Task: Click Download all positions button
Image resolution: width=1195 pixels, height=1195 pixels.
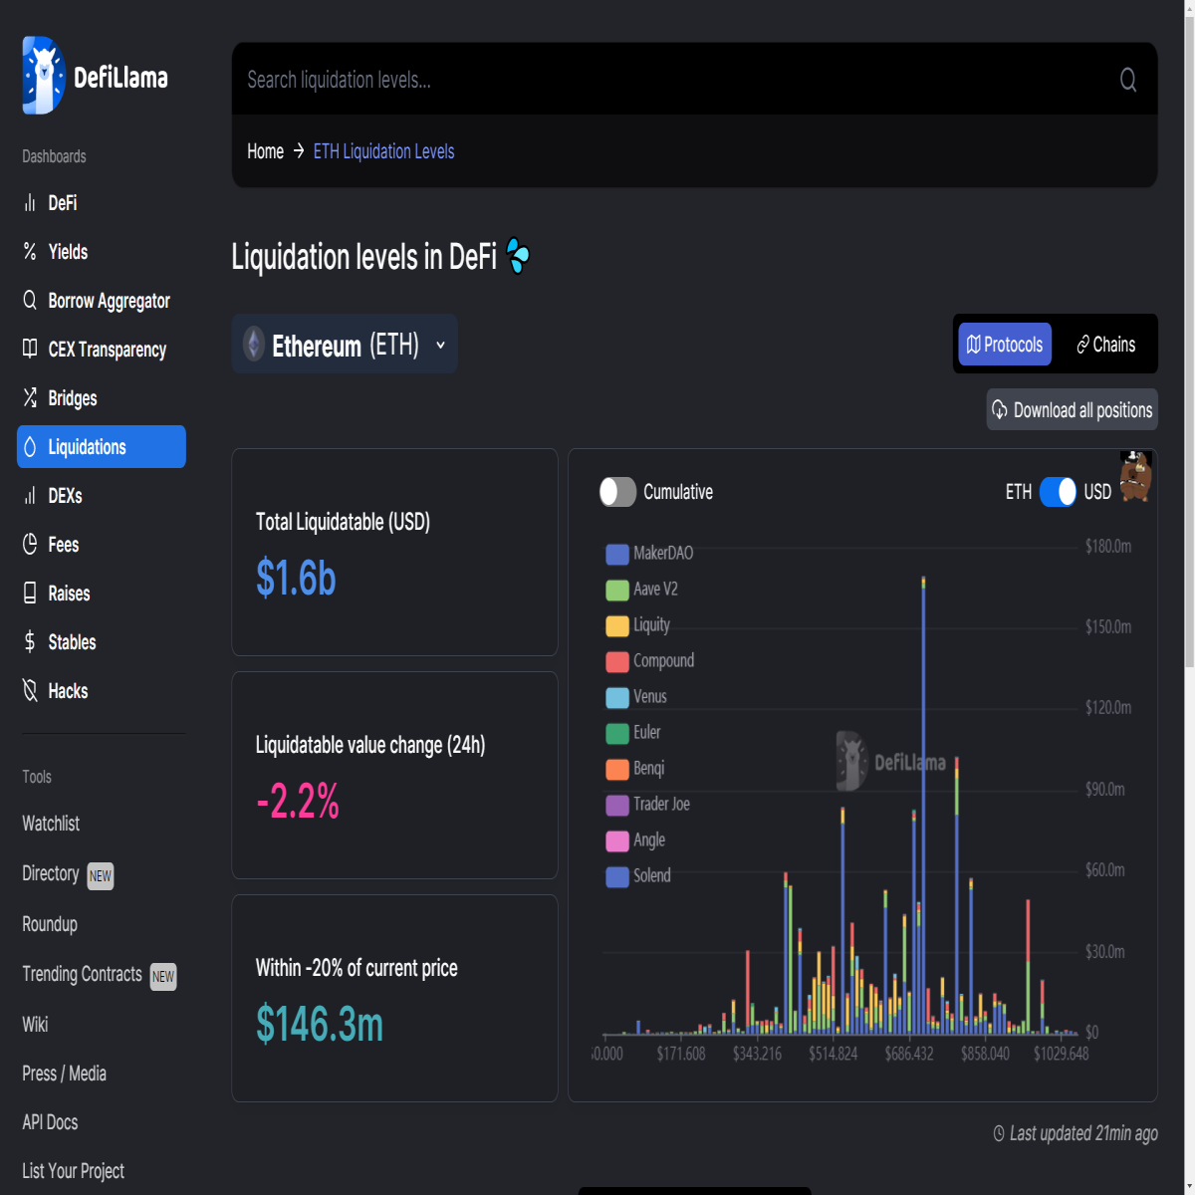Action: 1073,410
